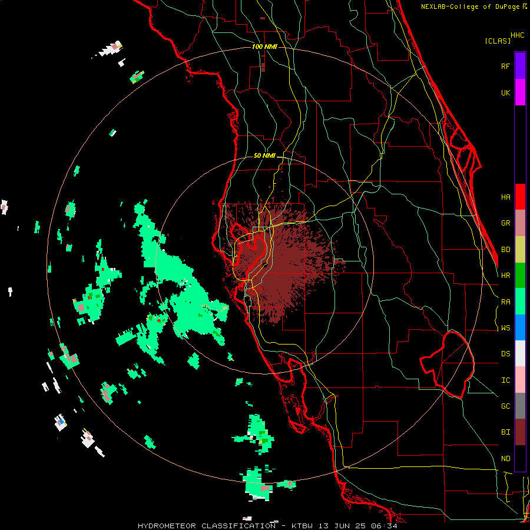The height and width of the screenshot is (530, 530).
Task: Click the UK magenta legend swatch
Action: [520, 92]
